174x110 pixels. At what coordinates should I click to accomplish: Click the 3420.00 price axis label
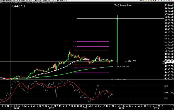click(169, 5)
